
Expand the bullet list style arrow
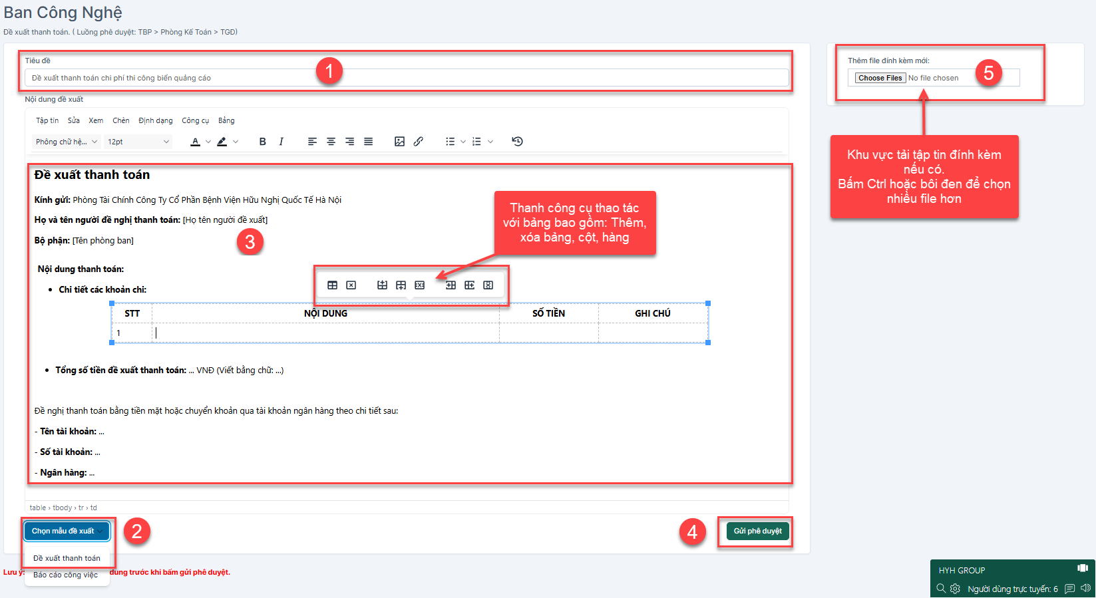pos(463,142)
